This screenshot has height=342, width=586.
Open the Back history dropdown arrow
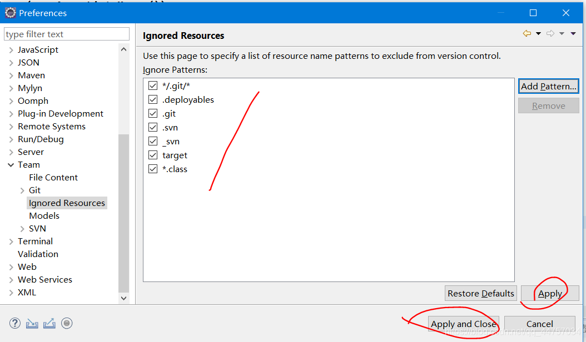click(539, 34)
